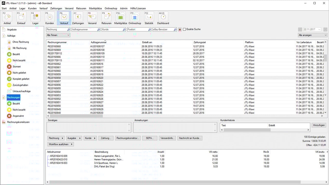Click the Zahlung... button
329x185 pixels.
tap(106, 138)
